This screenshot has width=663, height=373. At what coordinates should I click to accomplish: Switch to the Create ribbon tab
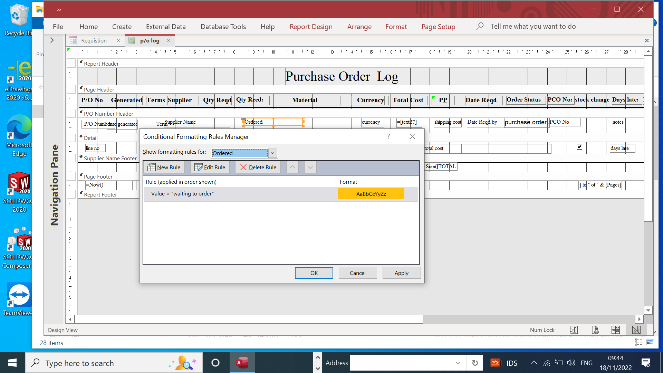point(122,27)
